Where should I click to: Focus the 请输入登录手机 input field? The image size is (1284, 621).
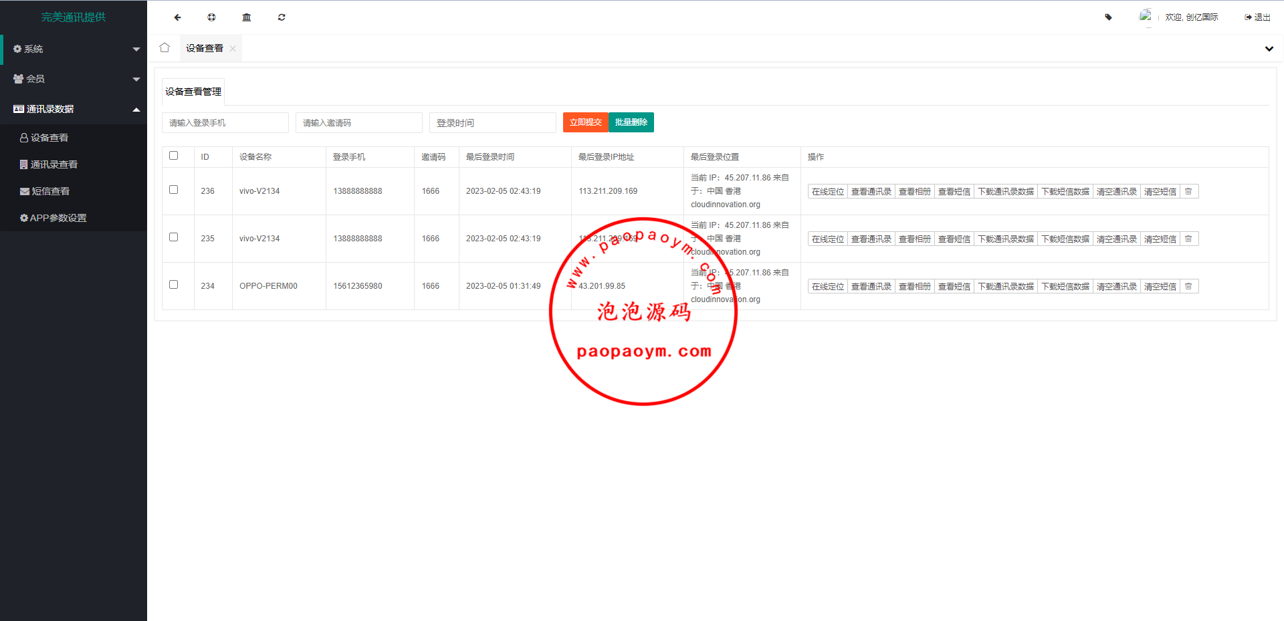(x=225, y=123)
